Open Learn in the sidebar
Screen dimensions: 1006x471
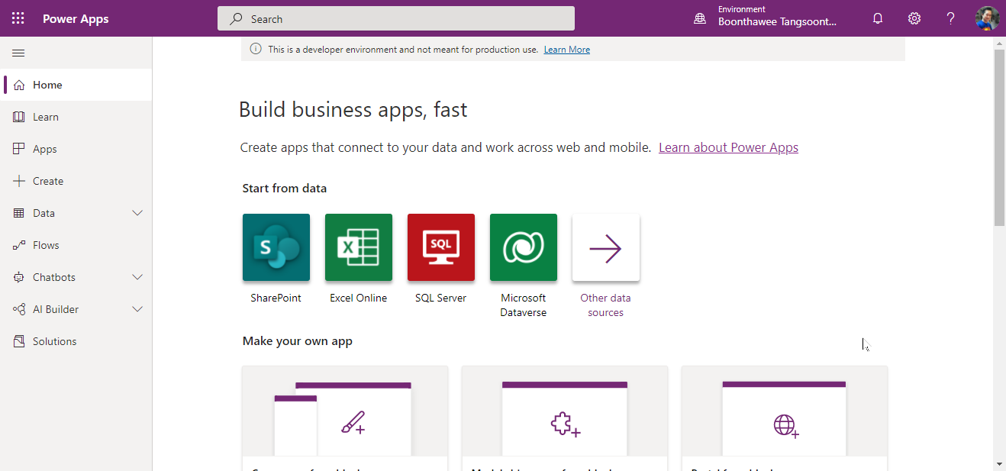point(76,117)
